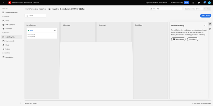Click the Adobe Experience Platform Data Collection title
Screen dimensions: 213x106
pyautogui.click(x=25, y=3)
